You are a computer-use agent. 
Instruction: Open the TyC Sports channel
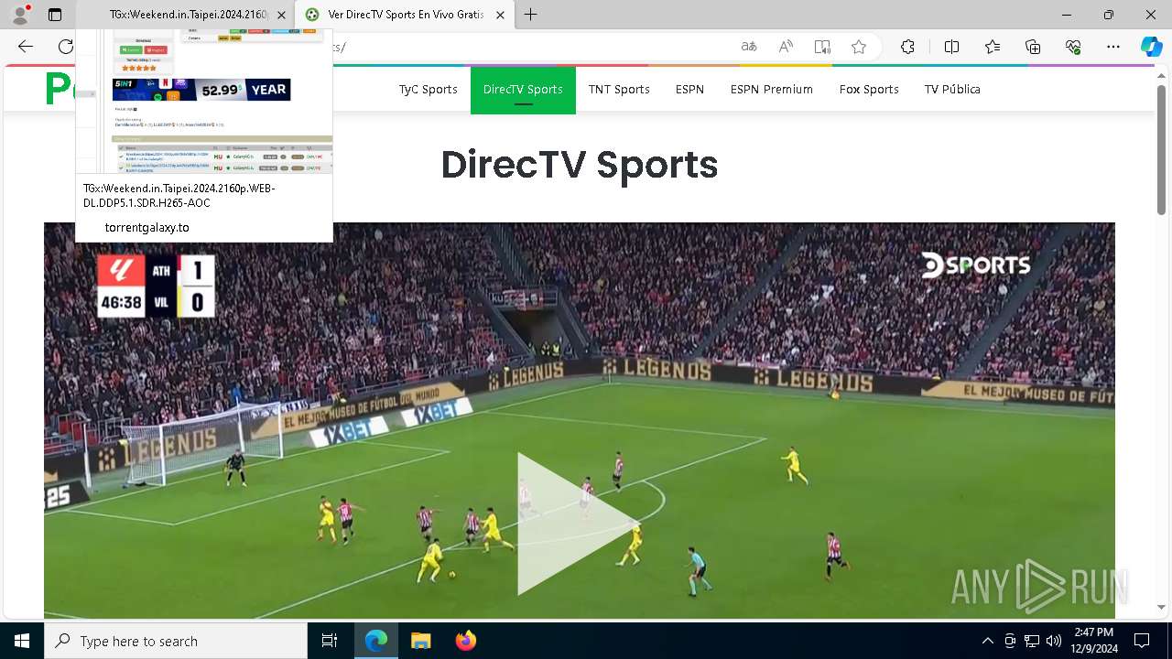[428, 90]
